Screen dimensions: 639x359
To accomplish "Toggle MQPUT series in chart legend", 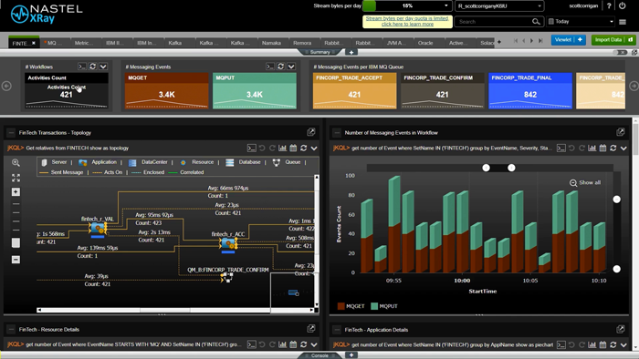I will pos(384,306).
